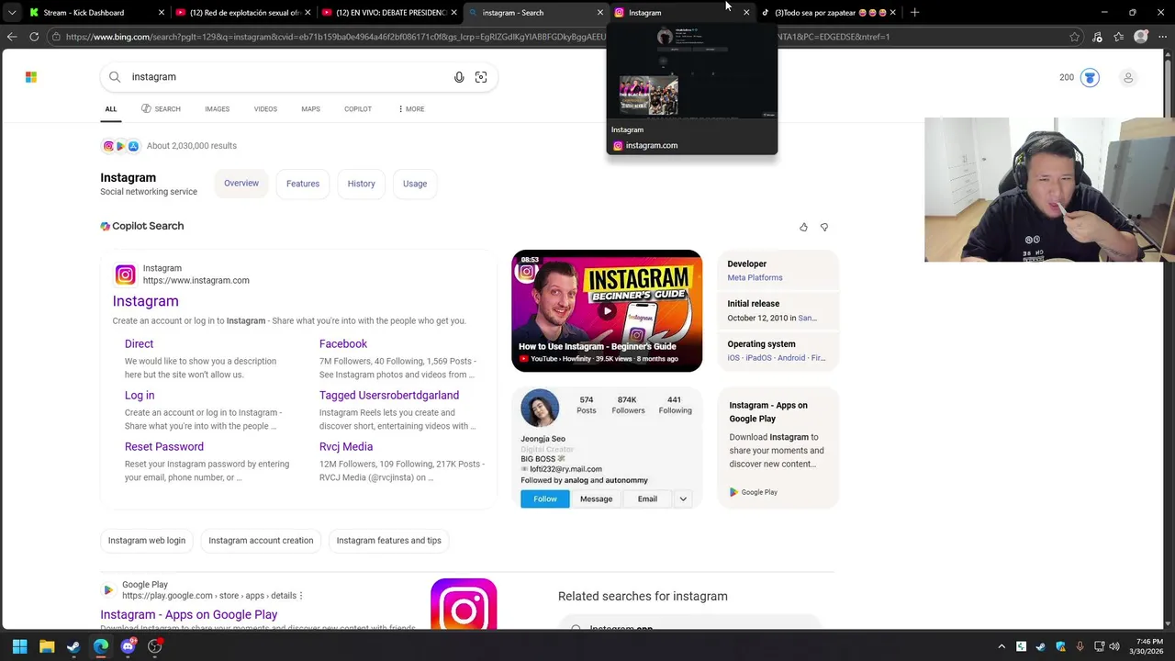Switch to EN VIVO: DEBATE PRESIDENCIAL tab
The width and height of the screenshot is (1175, 661).
pyautogui.click(x=389, y=13)
